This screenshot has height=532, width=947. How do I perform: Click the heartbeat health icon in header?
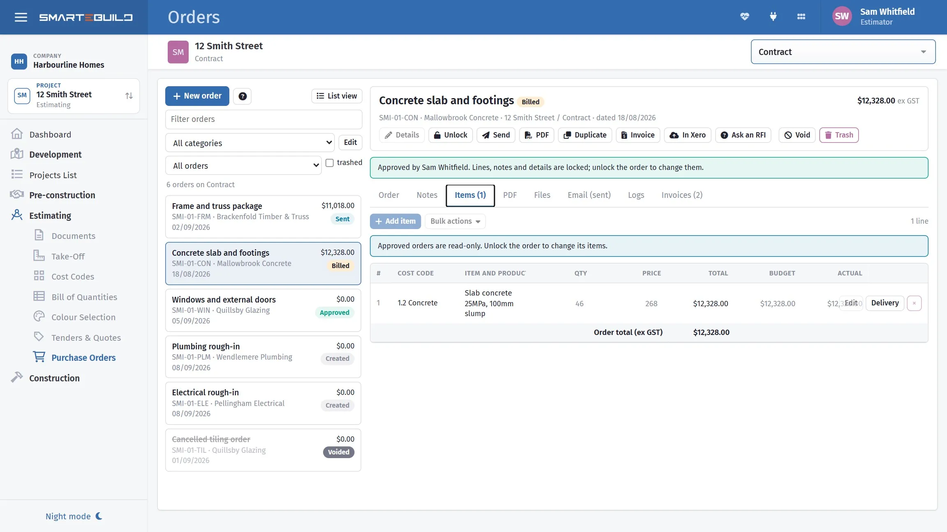click(744, 16)
